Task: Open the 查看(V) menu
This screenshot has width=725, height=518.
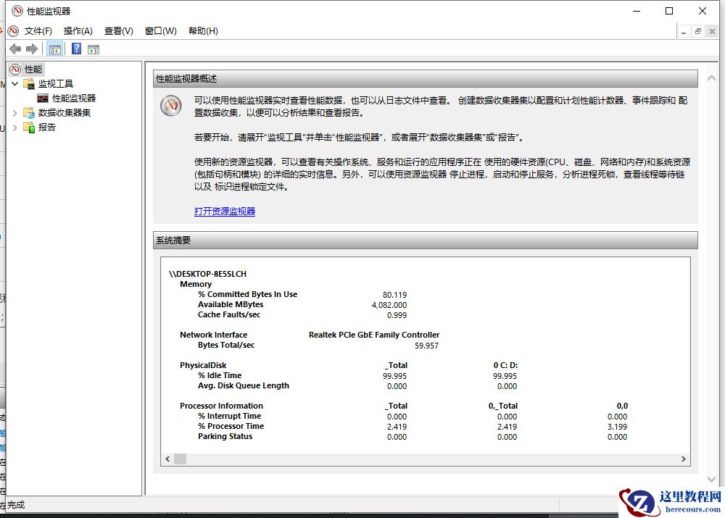Action: [117, 30]
